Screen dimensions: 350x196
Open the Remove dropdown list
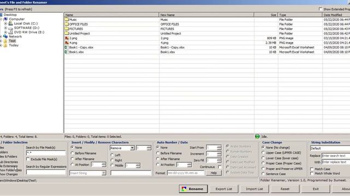click(x=132, y=148)
